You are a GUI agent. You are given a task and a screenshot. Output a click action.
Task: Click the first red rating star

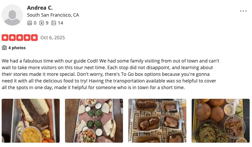(x=5, y=38)
